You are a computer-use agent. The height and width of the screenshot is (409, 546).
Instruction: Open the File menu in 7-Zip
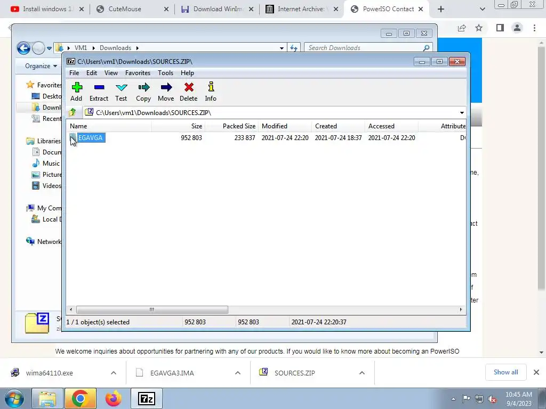pos(74,72)
